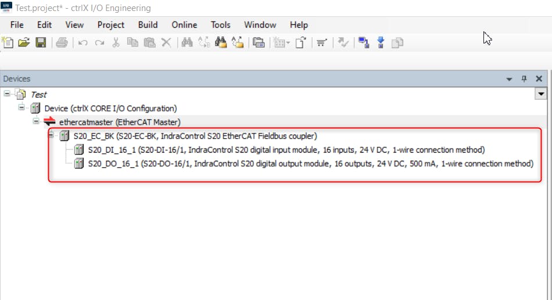Click the Devices panel title
This screenshot has width=552, height=300.
(x=16, y=79)
